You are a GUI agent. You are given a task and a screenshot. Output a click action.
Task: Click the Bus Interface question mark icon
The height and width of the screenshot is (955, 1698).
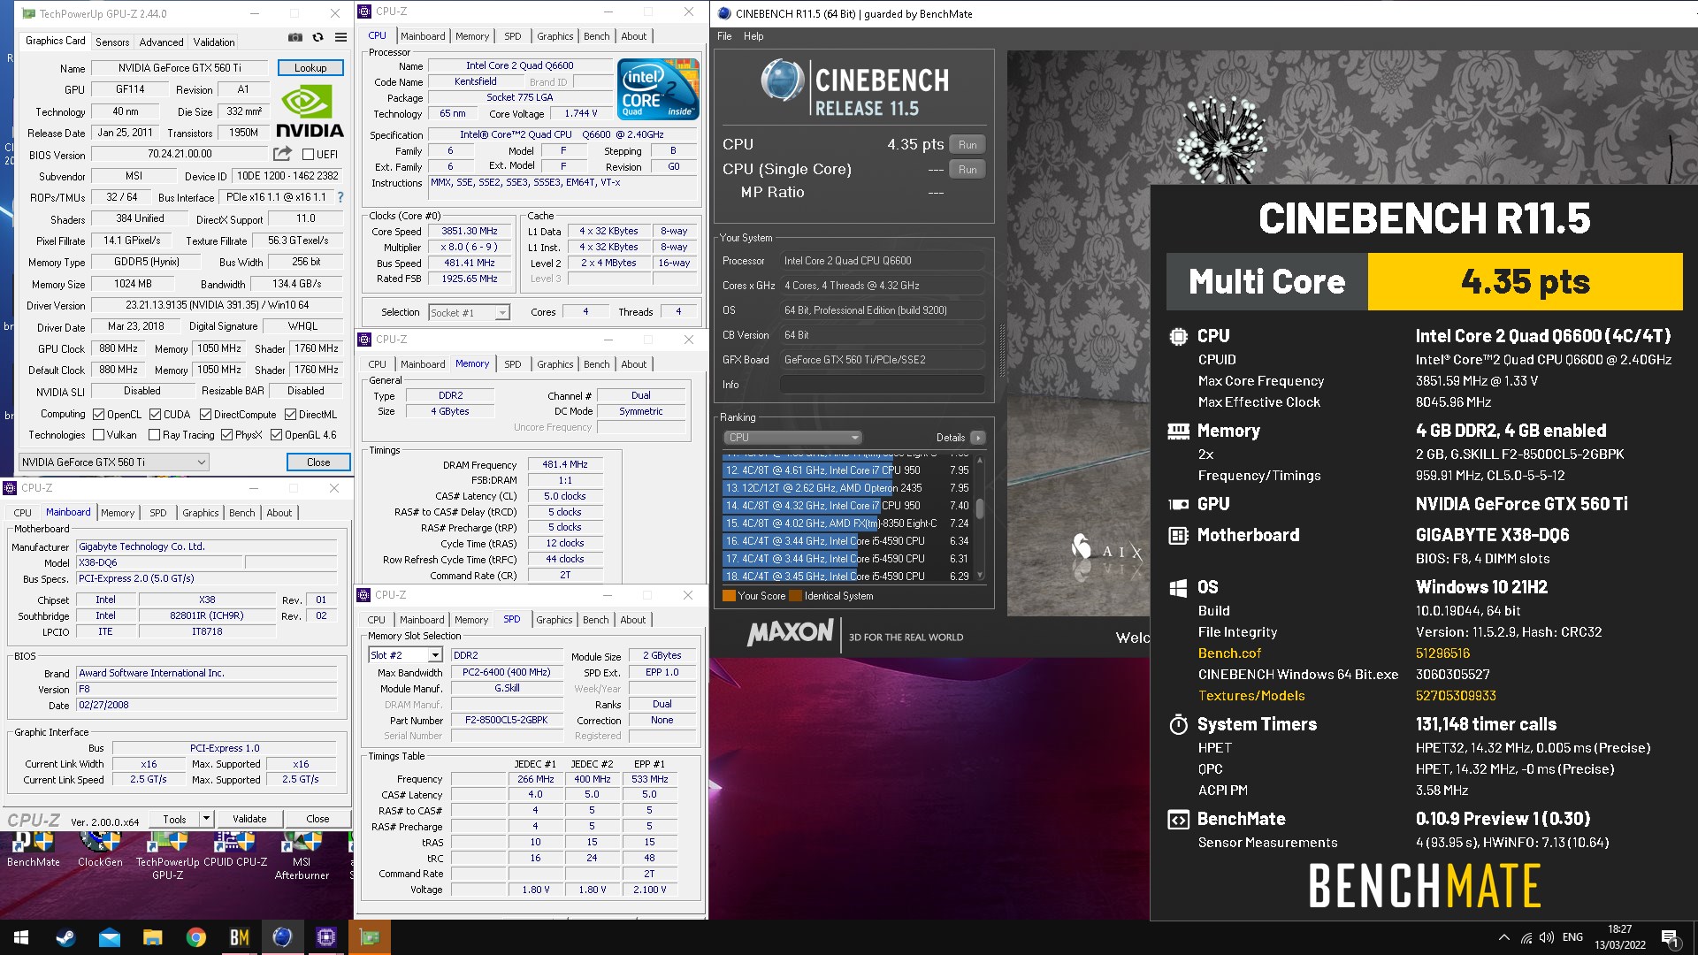coord(340,197)
